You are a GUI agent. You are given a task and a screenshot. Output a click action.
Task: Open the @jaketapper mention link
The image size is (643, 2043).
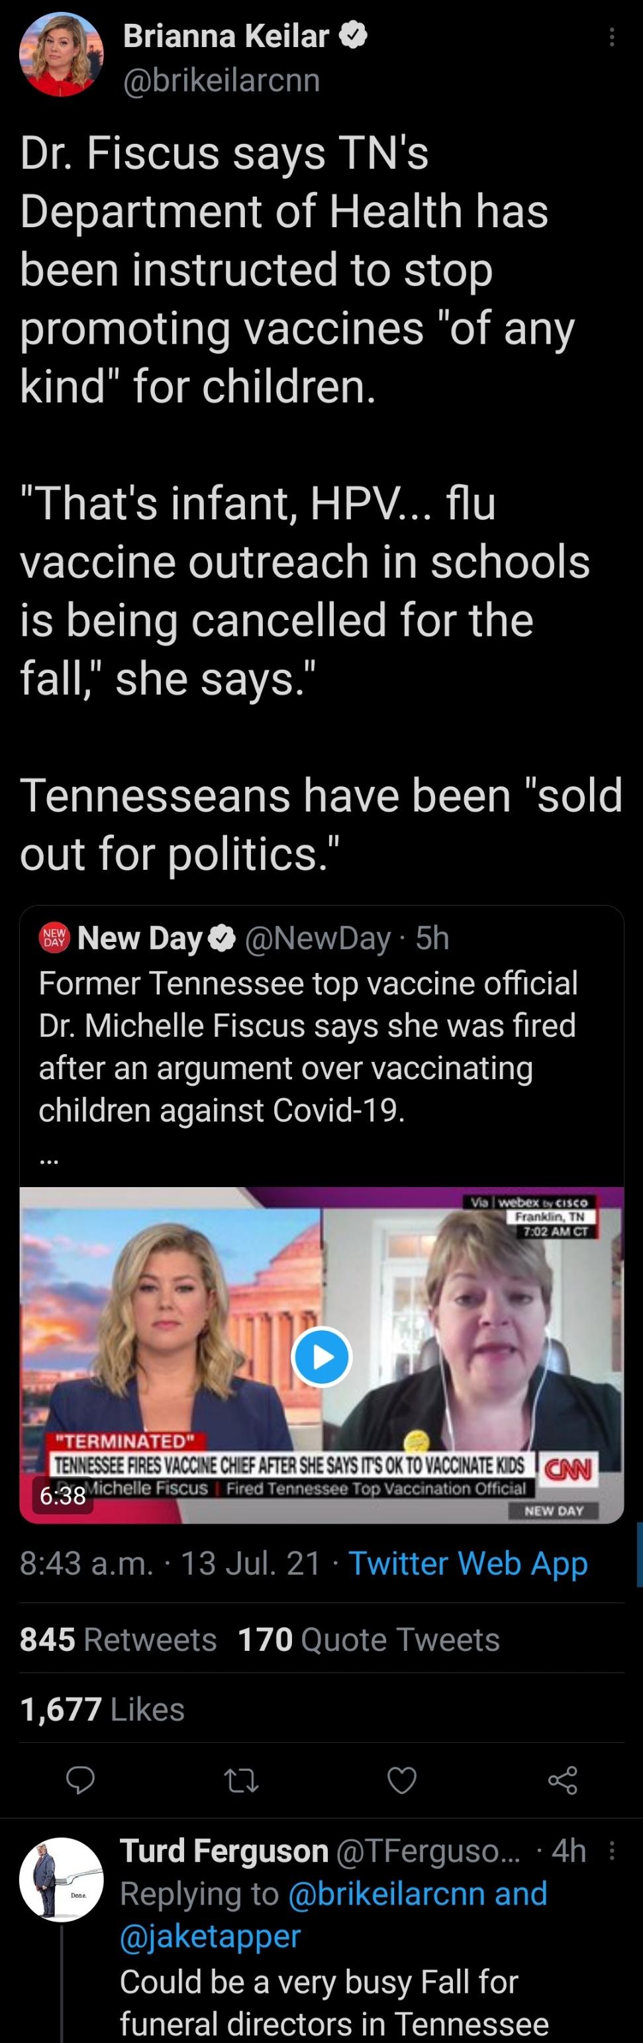point(210,1936)
